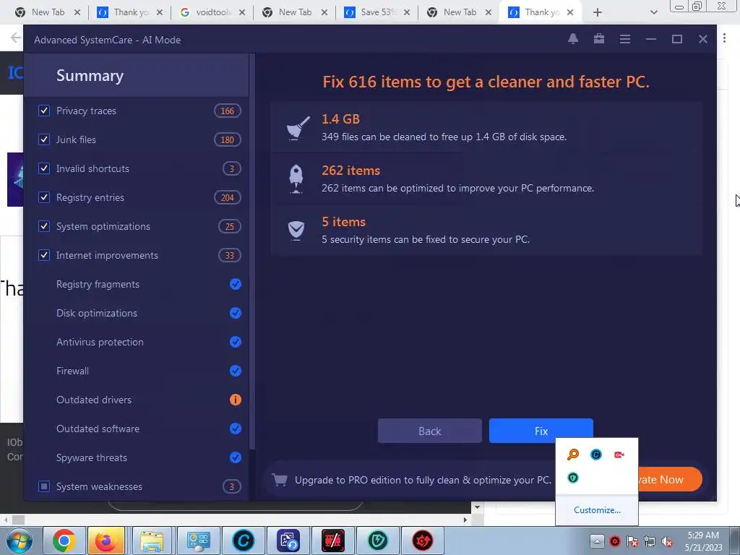
Task: Click the muted volume speaker icon
Action: pos(667,541)
